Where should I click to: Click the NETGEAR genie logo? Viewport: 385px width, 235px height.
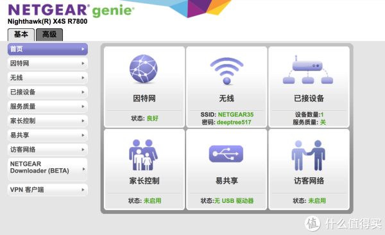point(71,10)
